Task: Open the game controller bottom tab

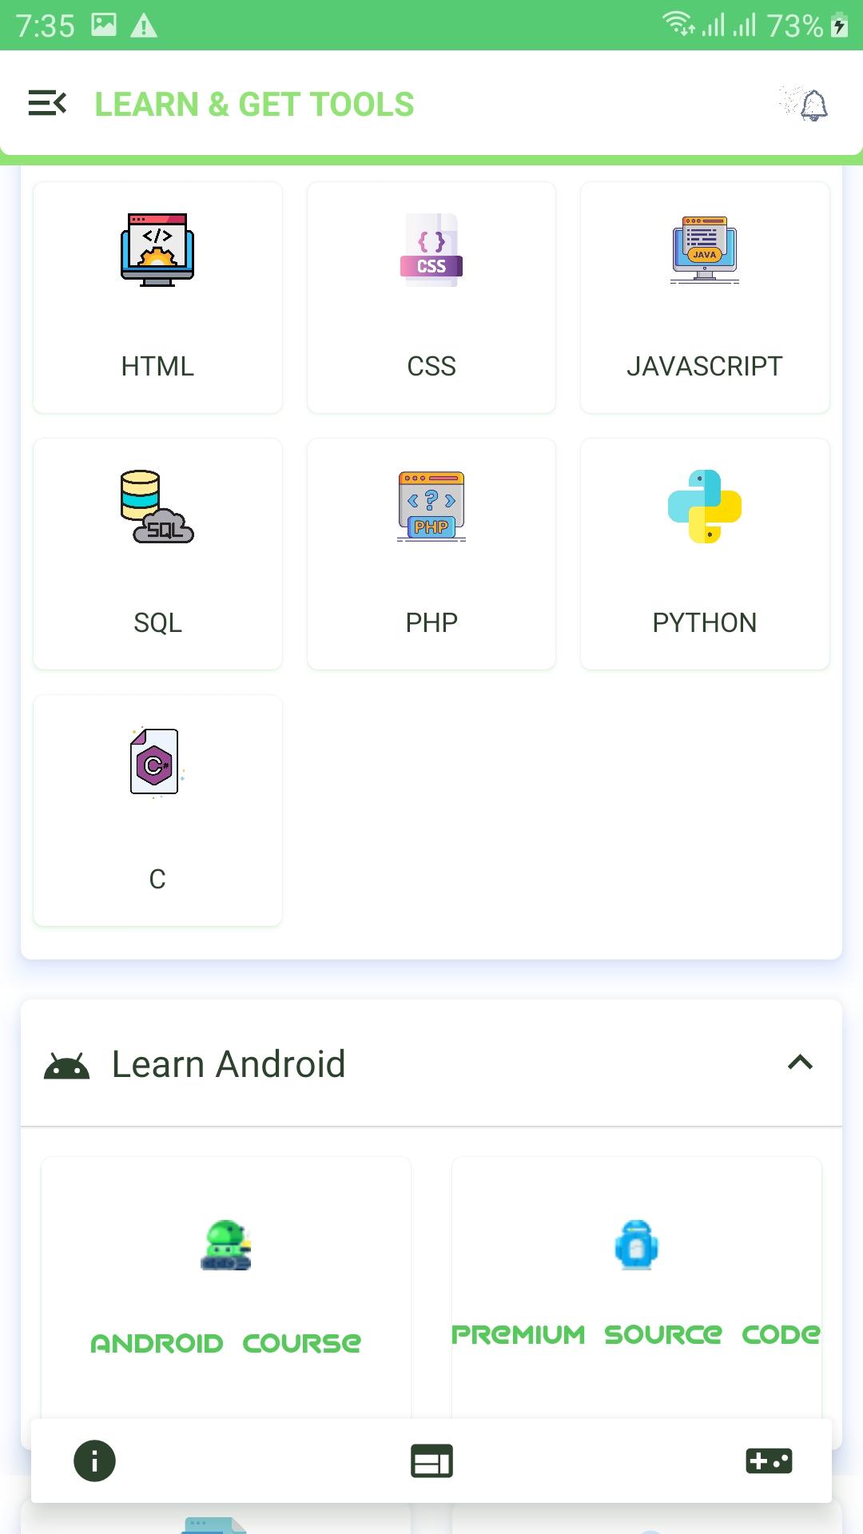Action: pyautogui.click(x=769, y=1460)
